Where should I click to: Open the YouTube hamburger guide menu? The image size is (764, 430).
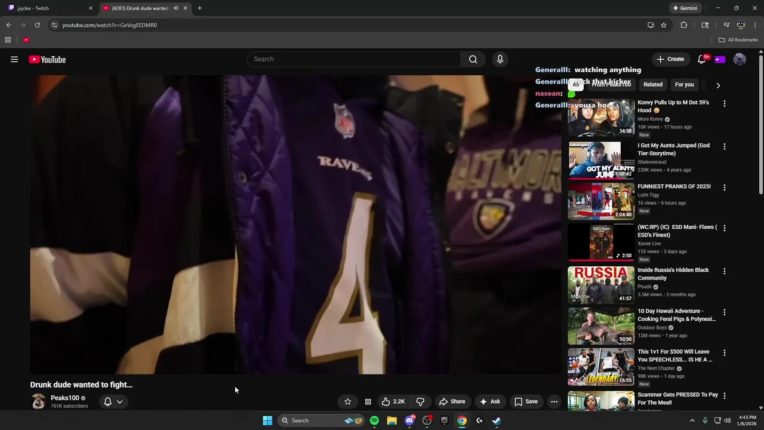coord(14,59)
